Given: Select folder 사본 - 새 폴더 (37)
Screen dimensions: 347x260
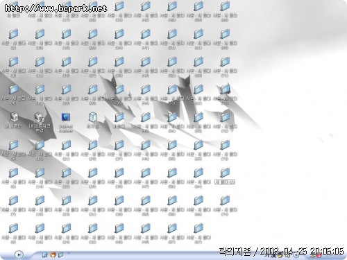Looking at the screenshot, I should (x=119, y=150).
